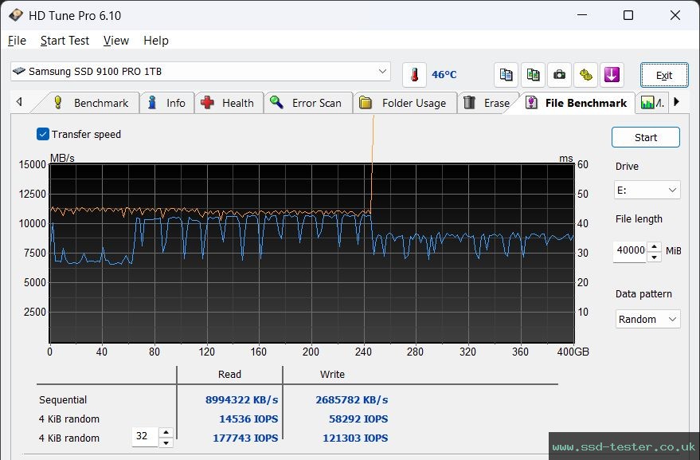This screenshot has width=700, height=460.
Task: Click the Exit button
Action: pos(664,74)
